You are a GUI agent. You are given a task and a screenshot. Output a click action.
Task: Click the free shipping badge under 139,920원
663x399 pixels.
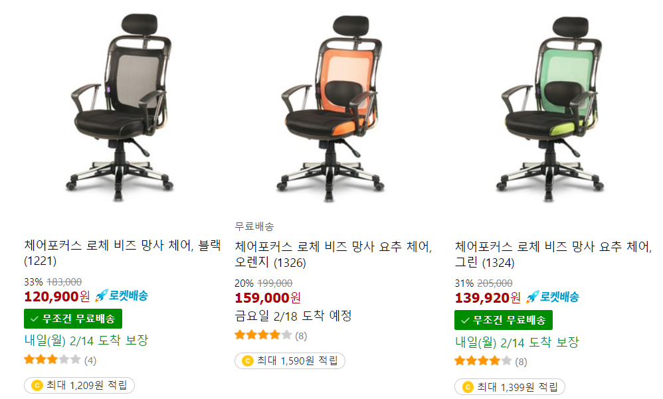tap(504, 320)
